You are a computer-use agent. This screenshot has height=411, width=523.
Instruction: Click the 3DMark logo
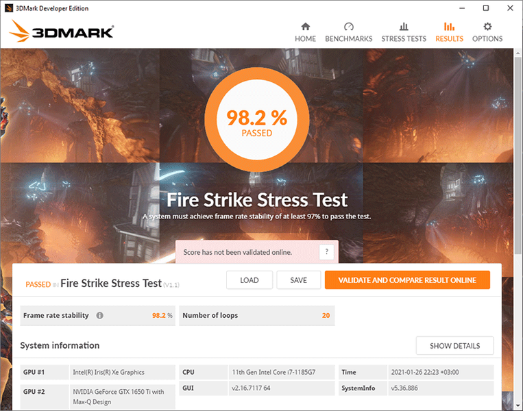click(x=62, y=32)
